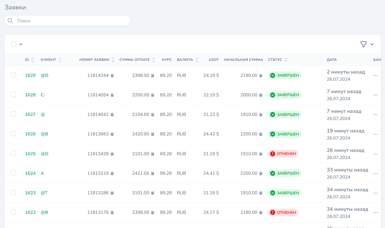Click the filter funnel icon

point(363,44)
